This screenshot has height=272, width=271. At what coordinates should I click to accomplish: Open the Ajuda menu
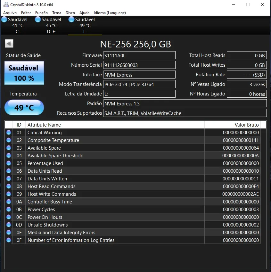click(x=84, y=13)
